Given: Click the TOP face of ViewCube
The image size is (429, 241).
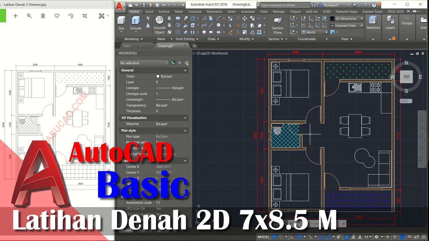Looking at the screenshot, I should click(406, 77).
